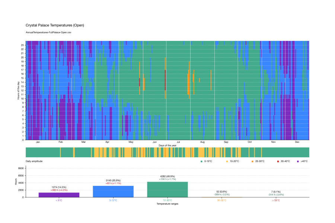The height and width of the screenshot is (223, 335).
Task: Click hour 12 on the heatmap axis
Action: [x=22, y=90]
